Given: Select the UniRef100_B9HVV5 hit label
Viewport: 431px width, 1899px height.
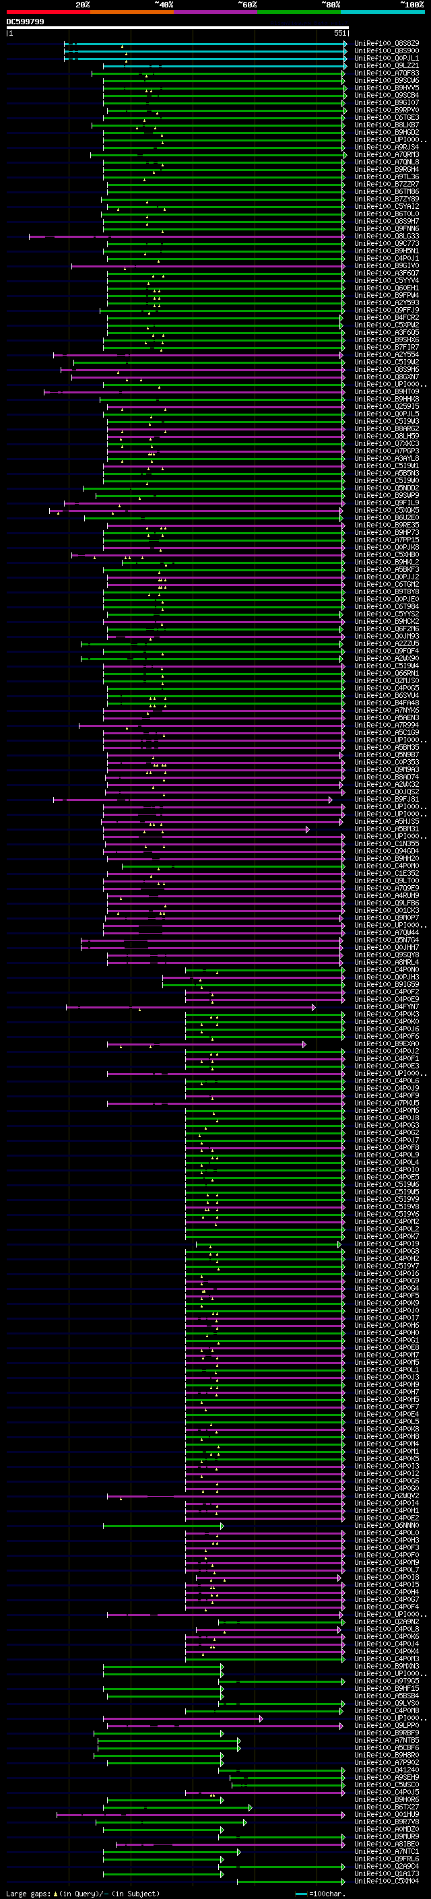Looking at the screenshot, I should (x=387, y=88).
